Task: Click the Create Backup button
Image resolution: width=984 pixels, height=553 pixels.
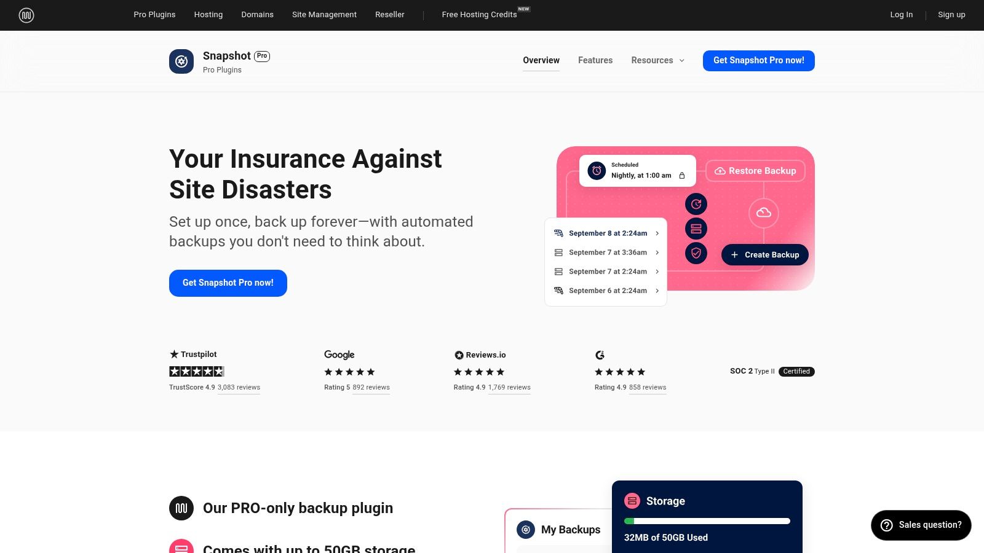Action: click(x=764, y=255)
